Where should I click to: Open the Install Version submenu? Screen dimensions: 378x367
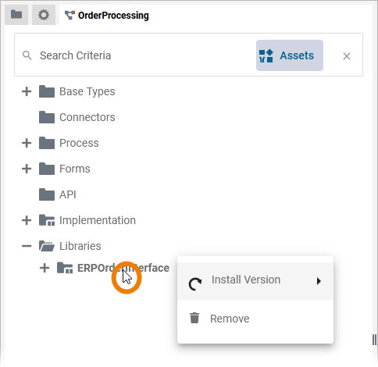(255, 280)
